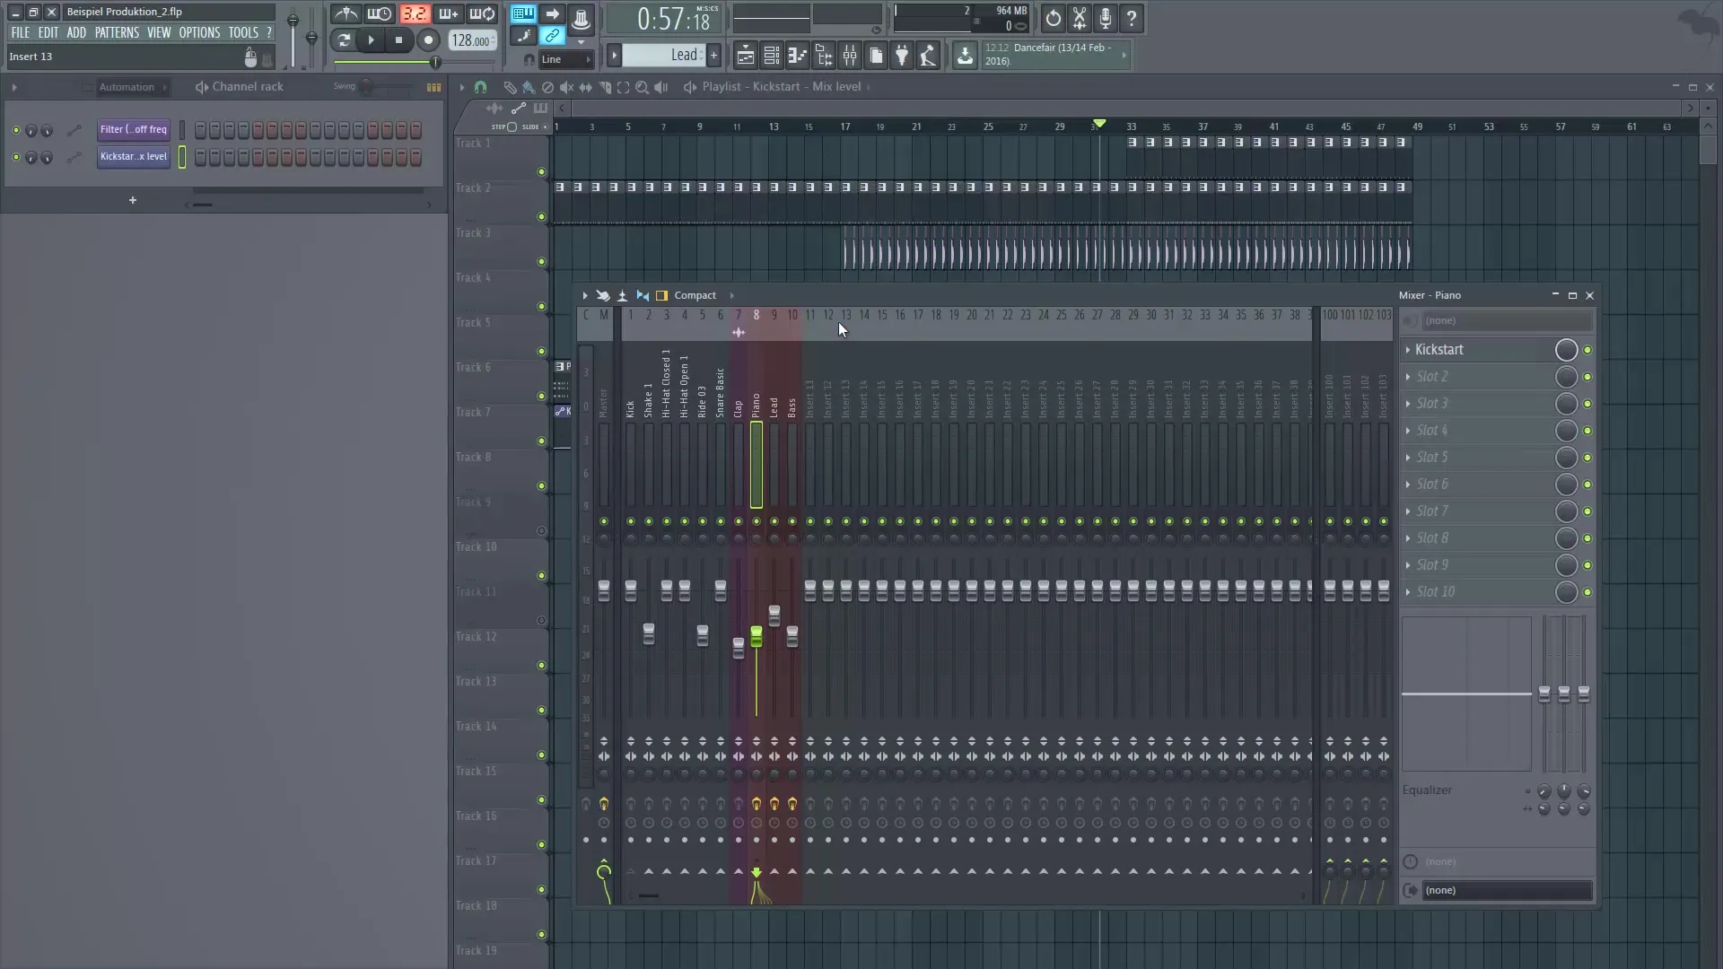This screenshot has width=1723, height=969.
Task: Open the PATTERNS menu
Action: pos(117,32)
